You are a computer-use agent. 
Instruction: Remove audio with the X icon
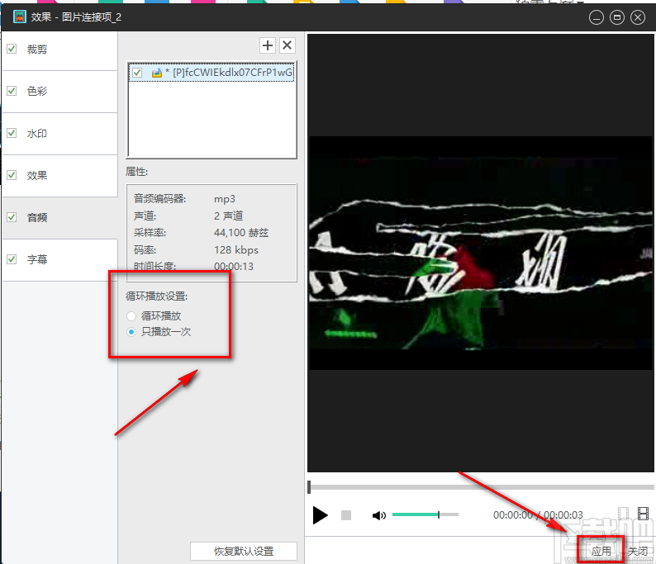coord(287,45)
